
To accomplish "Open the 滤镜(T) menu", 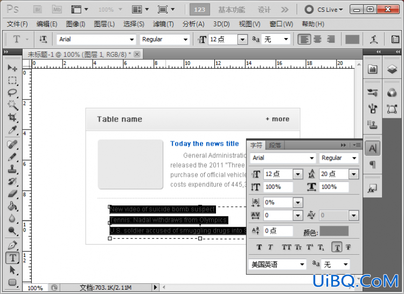I will tap(163, 24).
